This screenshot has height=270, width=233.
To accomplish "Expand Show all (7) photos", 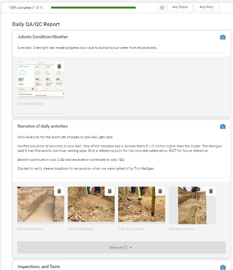I will point(121,247).
